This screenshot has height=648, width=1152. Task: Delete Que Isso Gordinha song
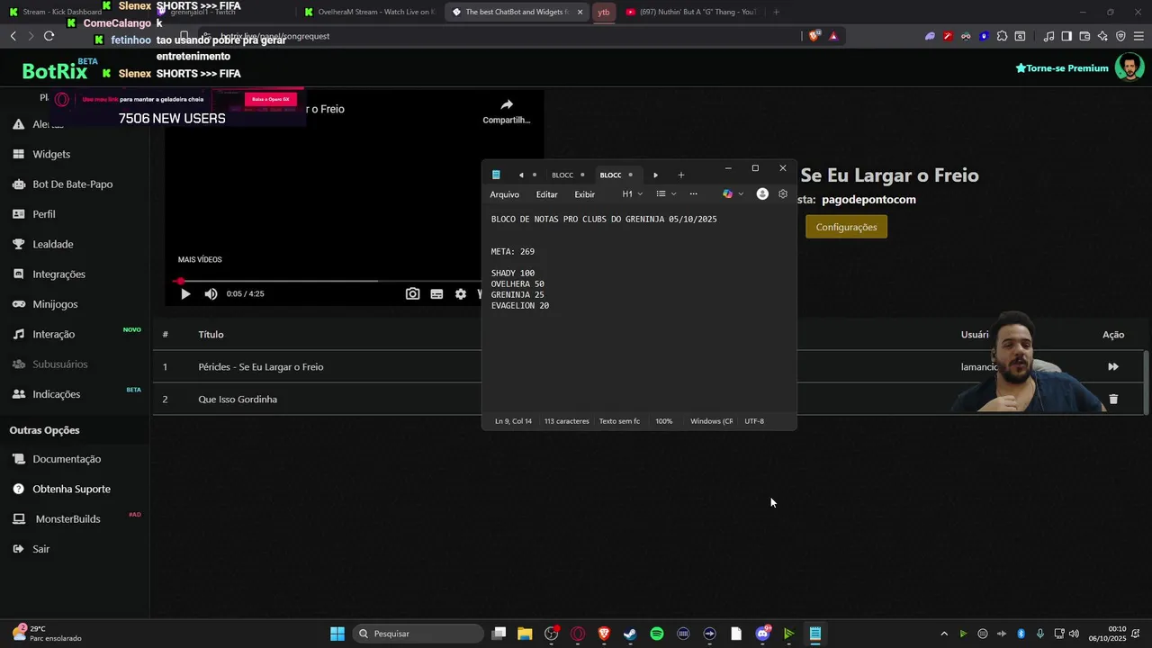click(1113, 399)
